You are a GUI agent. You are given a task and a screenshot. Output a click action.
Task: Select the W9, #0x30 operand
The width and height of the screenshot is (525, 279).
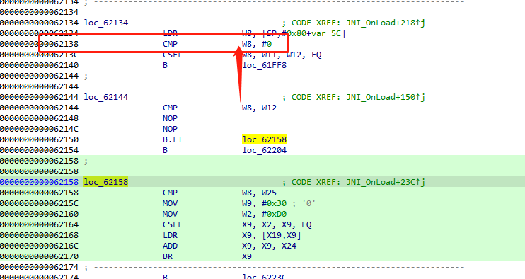click(264, 204)
